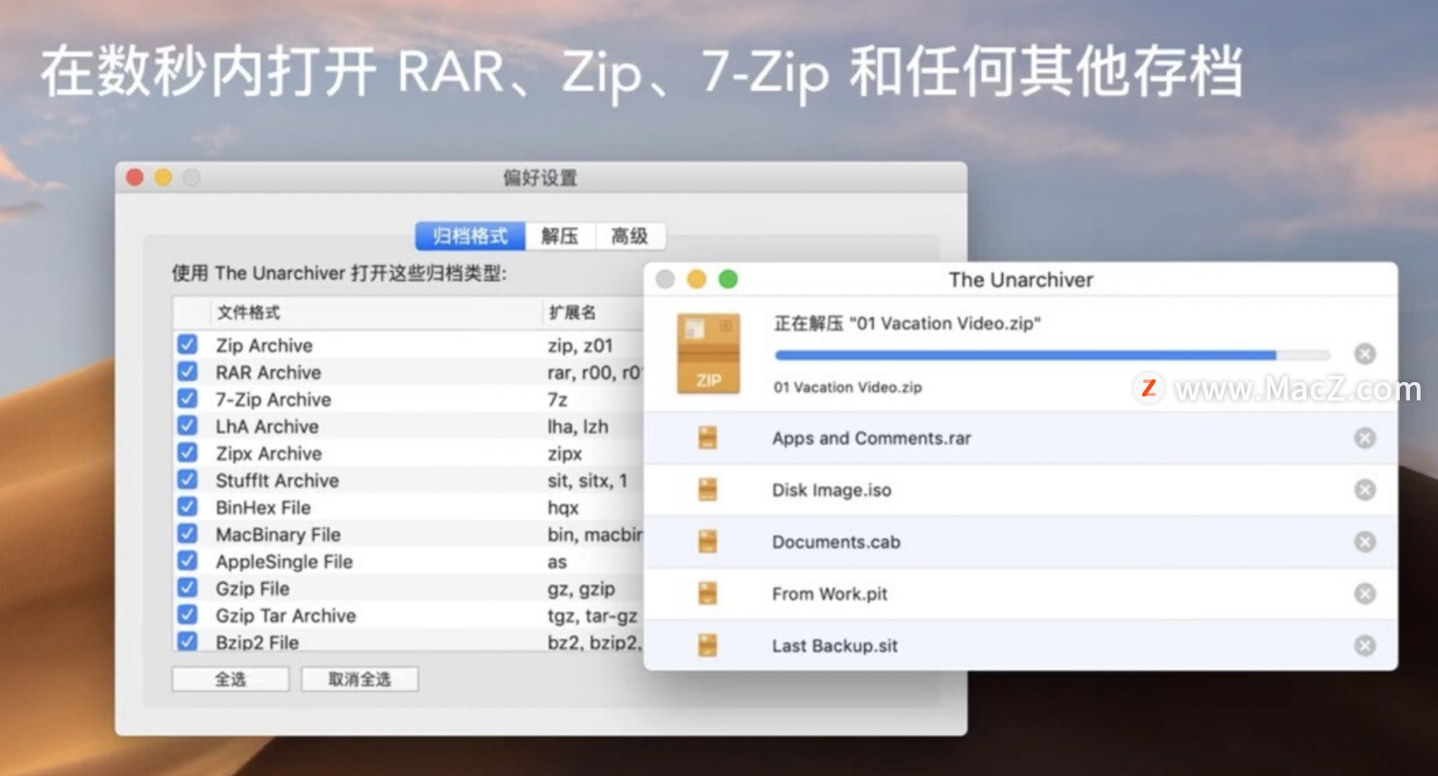Click the 'gz, gzip' extension cell
The height and width of the screenshot is (776, 1438).
click(581, 588)
